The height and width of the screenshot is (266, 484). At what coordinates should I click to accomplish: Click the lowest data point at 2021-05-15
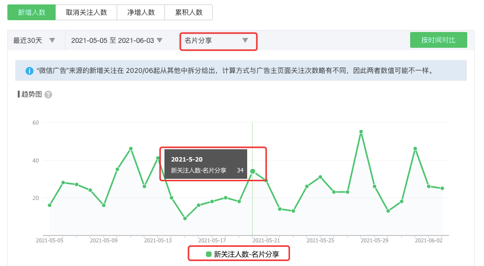[185, 218]
